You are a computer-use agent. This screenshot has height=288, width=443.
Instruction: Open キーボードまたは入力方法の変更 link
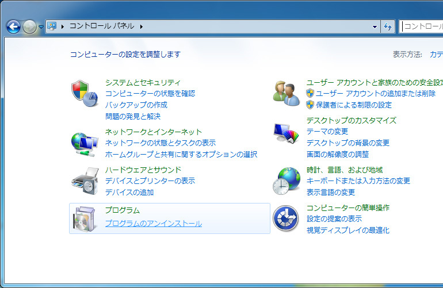pyautogui.click(x=358, y=181)
